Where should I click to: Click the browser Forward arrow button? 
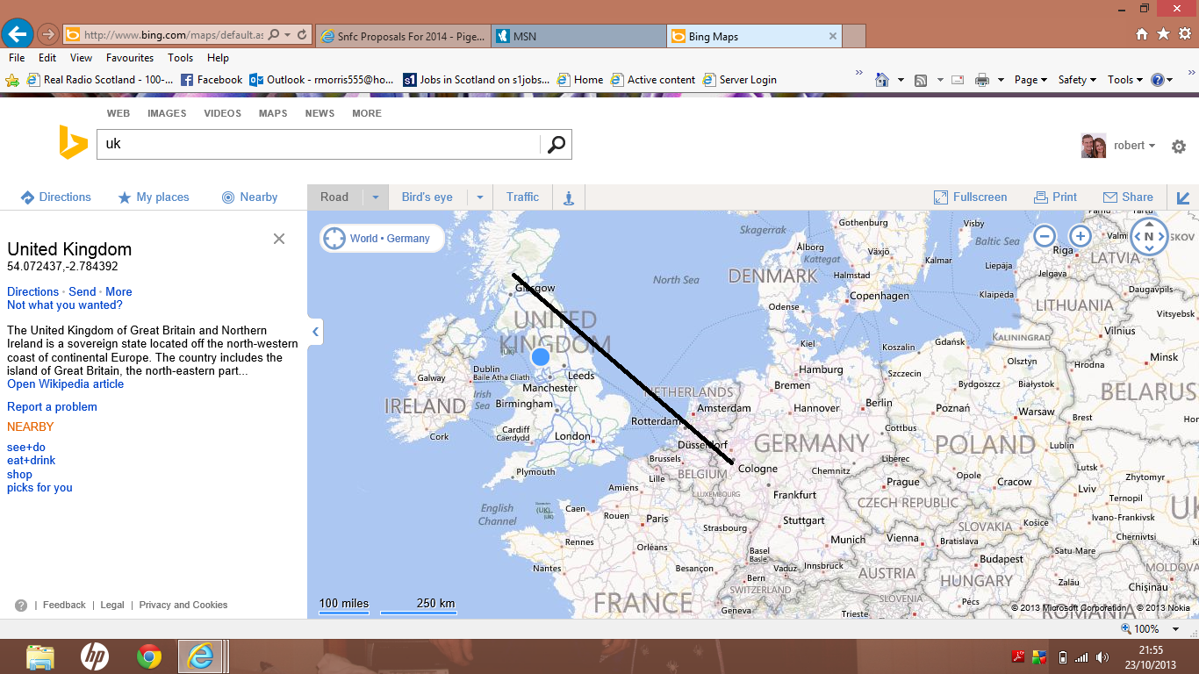pyautogui.click(x=48, y=34)
